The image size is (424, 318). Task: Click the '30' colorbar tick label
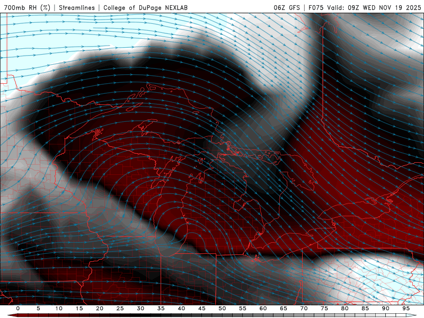(140, 308)
